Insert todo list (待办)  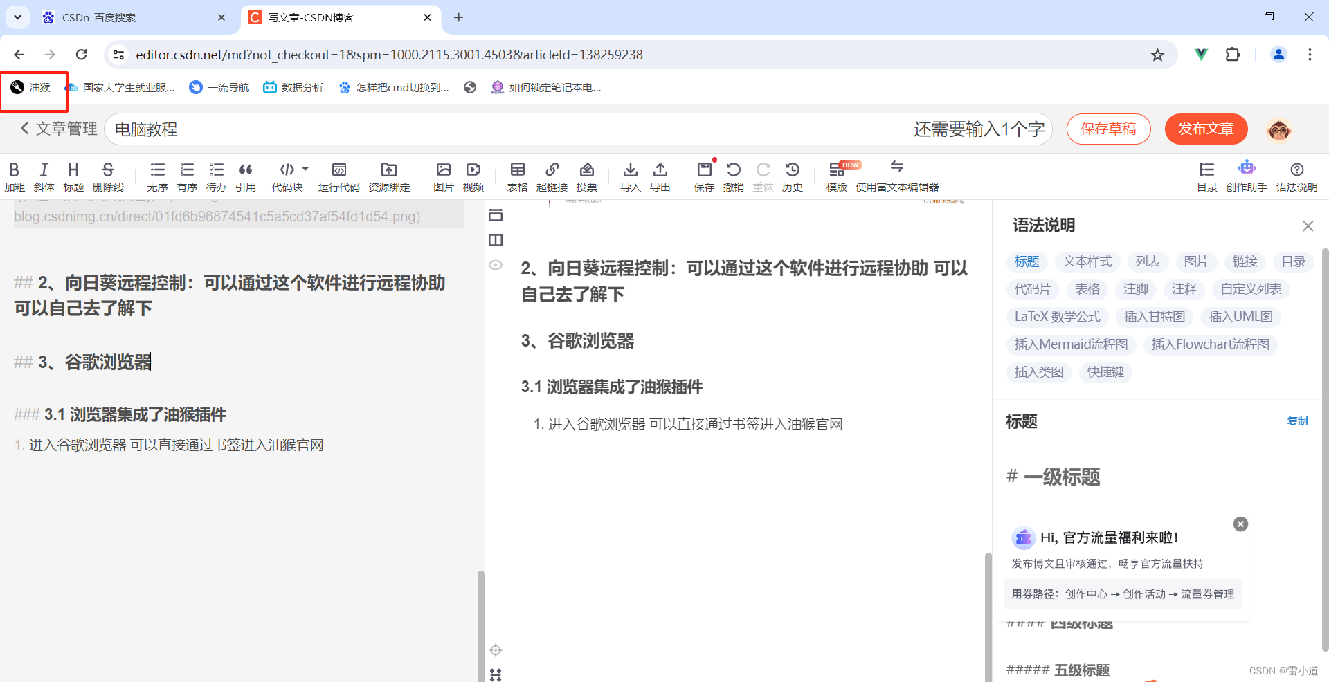(x=216, y=177)
